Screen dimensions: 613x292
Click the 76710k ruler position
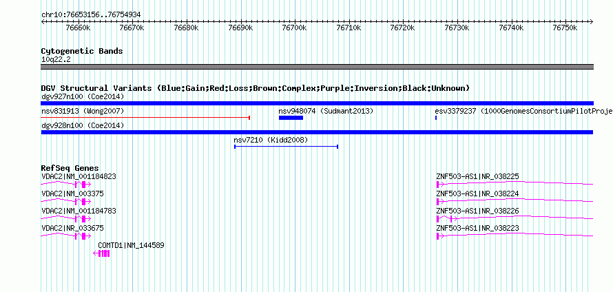(349, 28)
